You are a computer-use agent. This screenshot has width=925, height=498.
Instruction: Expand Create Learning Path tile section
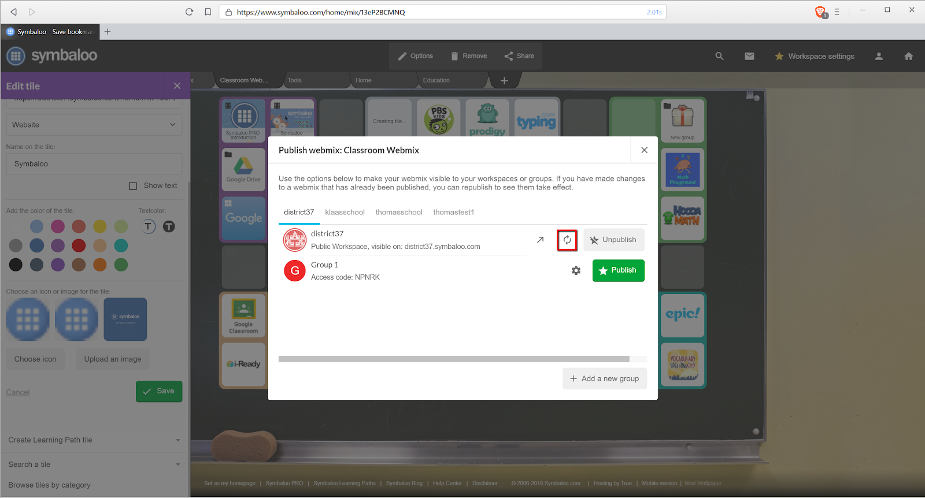tap(94, 440)
